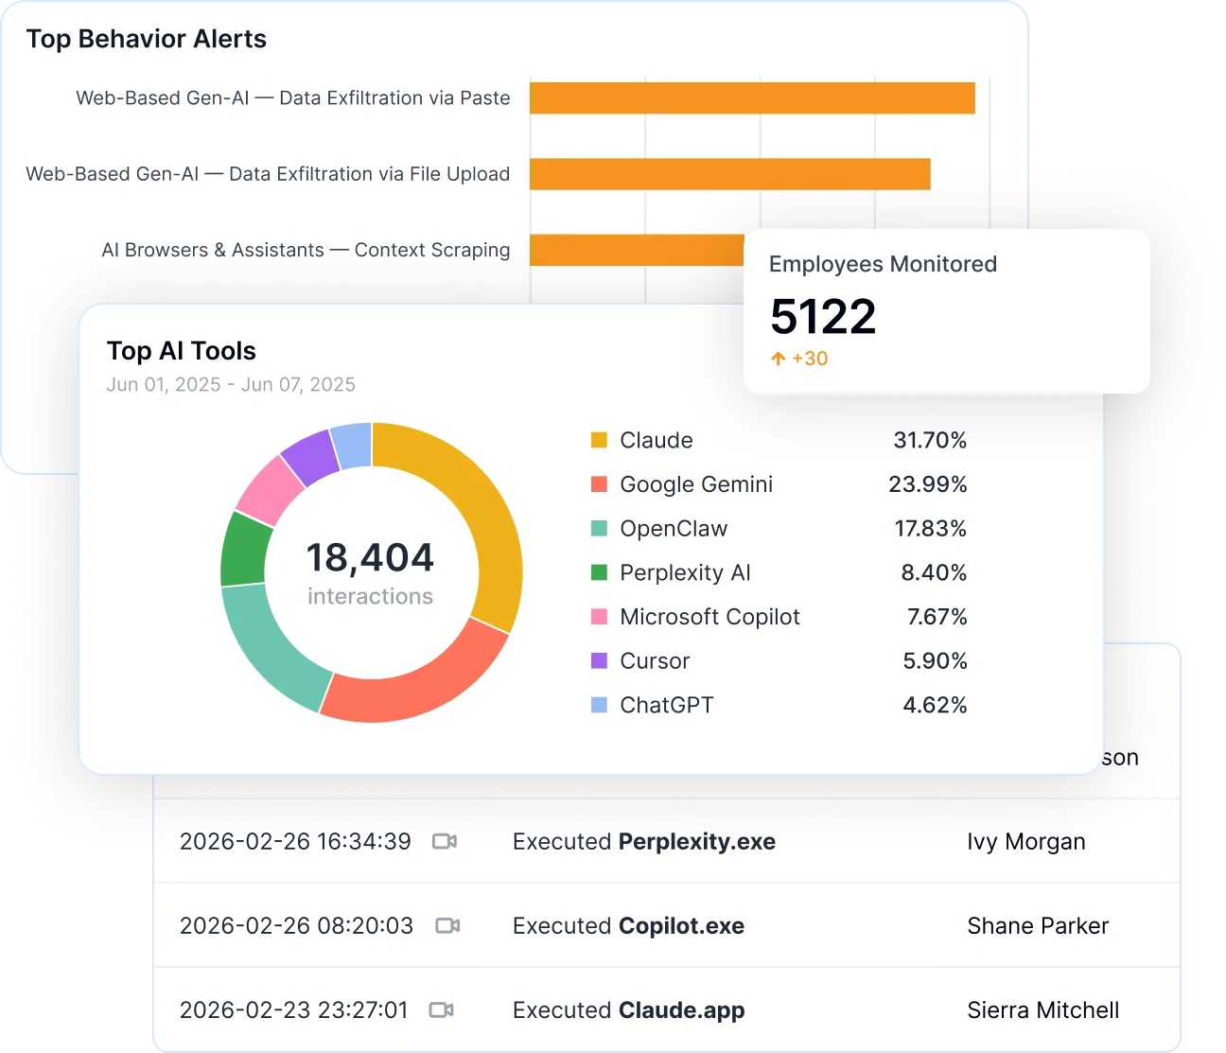Click the pink Microsoft Copilot donut segment

(x=270, y=490)
